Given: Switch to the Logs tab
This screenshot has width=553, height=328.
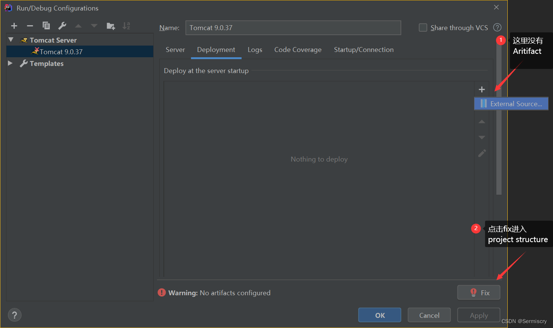Looking at the screenshot, I should pyautogui.click(x=255, y=50).
